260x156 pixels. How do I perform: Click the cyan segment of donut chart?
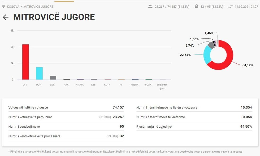pyautogui.click(x=207, y=54)
